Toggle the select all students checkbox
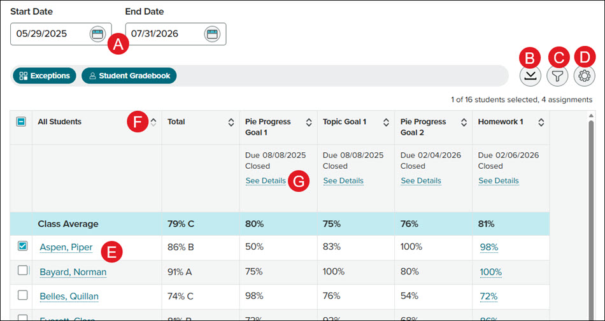 click(x=21, y=122)
